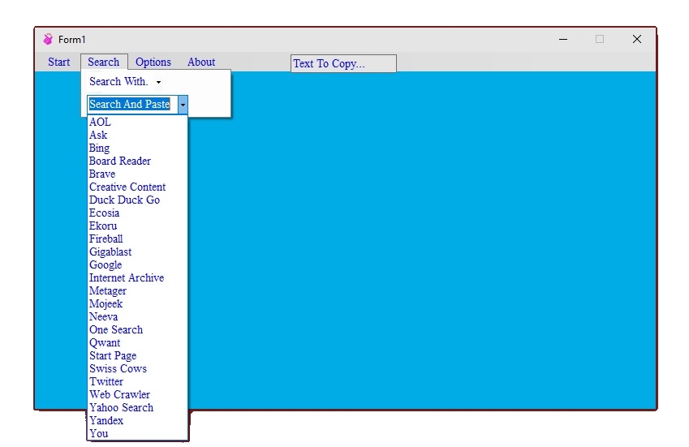Select the You entry

[x=137, y=434]
